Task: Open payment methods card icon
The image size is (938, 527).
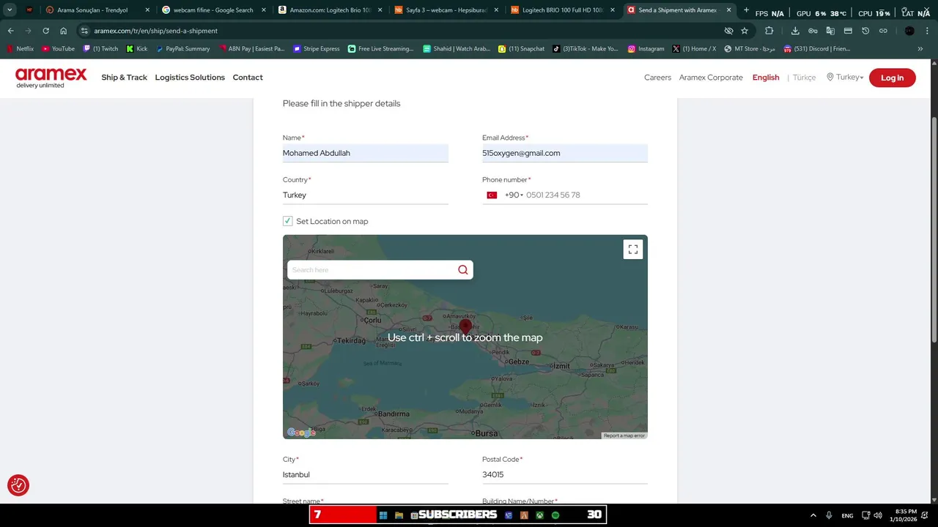Action: (848, 31)
